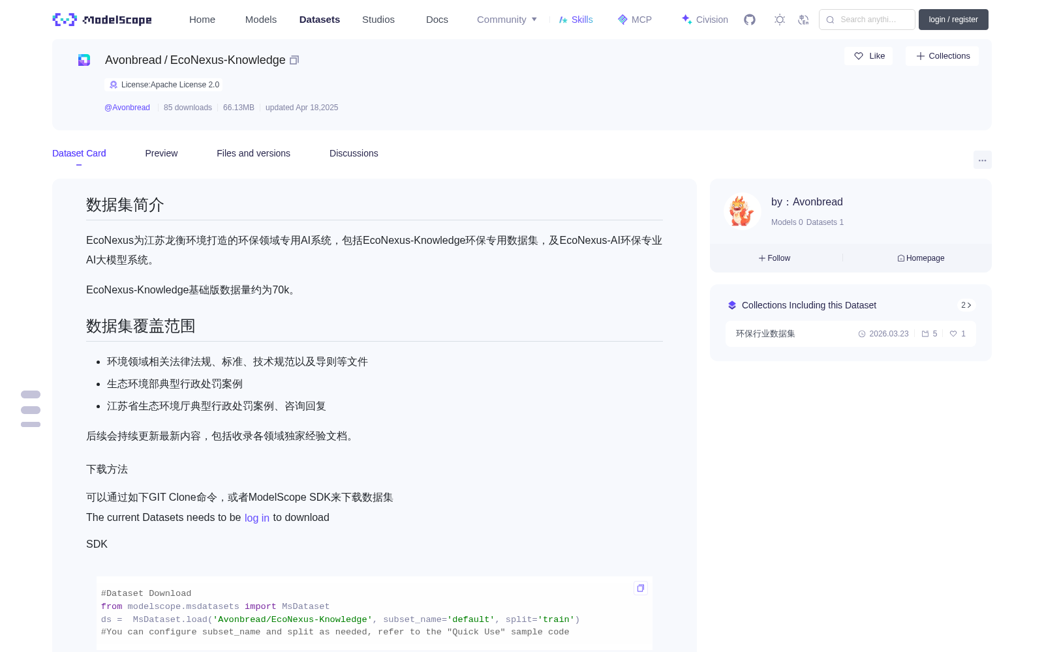The height and width of the screenshot is (652, 1044).
Task: Open the Models nav item
Action: [x=261, y=20]
